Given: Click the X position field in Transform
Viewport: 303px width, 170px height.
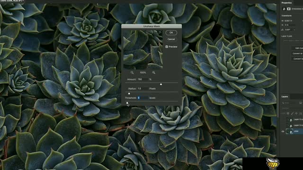Looking at the screenshot, I should pyautogui.click(x=290, y=25).
